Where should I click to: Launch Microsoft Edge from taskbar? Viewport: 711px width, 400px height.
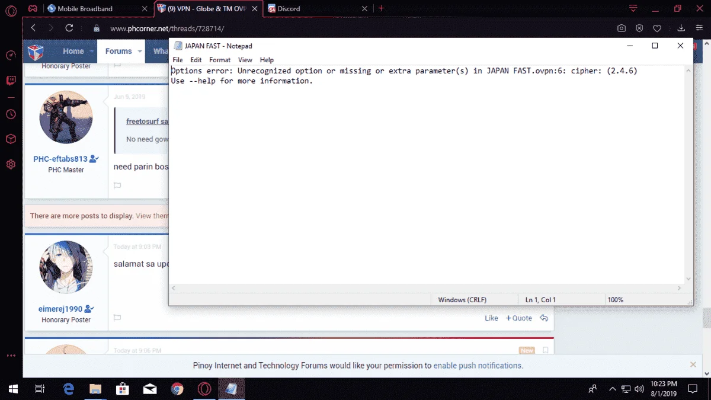[x=69, y=389]
